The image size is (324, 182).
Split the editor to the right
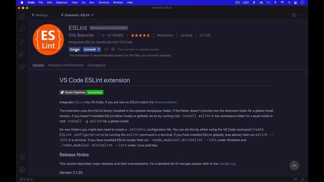[293, 15]
